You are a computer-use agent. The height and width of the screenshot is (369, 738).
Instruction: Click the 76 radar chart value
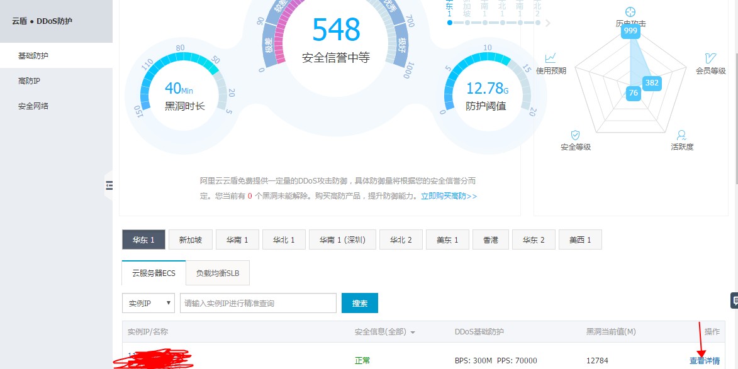634,92
